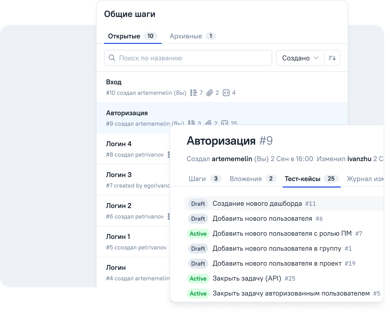
Task: Click the count badge 25 on Тест-кейсы
Action: (x=331, y=179)
